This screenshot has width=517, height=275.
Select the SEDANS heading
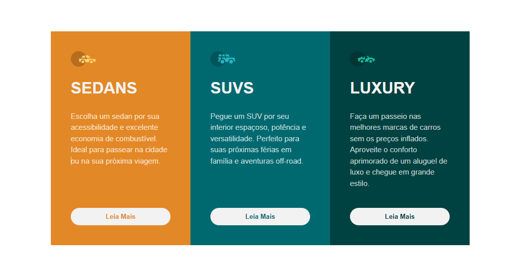104,88
